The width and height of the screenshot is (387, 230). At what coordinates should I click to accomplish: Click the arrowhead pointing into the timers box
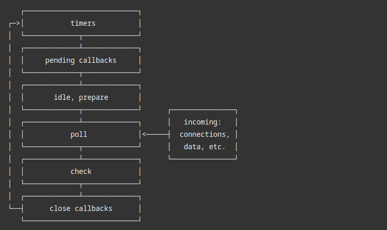[18, 23]
